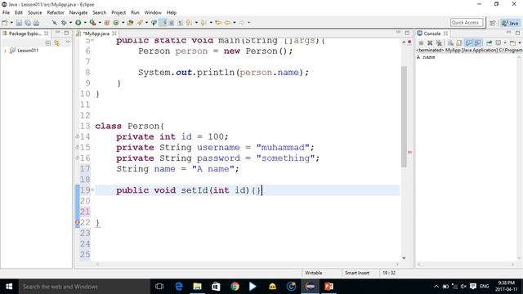The height and width of the screenshot is (294, 523).
Task: Toggle Scroll Lock in Console toolbar
Action: pyautogui.click(x=459, y=43)
